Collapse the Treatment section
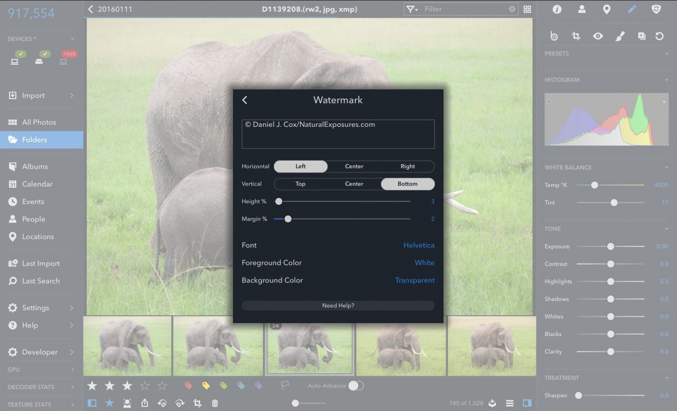Image resolution: width=677 pixels, height=411 pixels. click(666, 378)
